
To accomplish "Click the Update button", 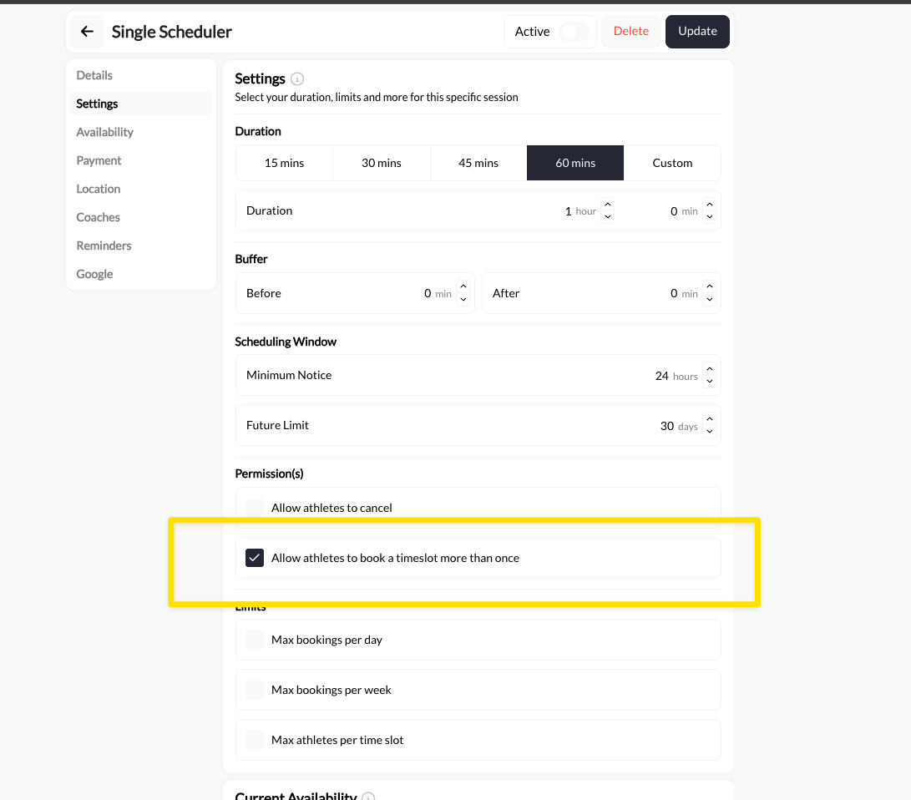I will [x=697, y=31].
